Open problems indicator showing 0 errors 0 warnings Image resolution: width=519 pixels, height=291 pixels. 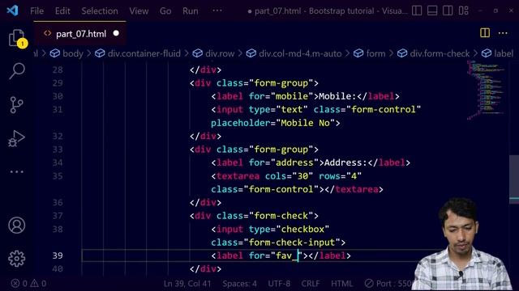[28, 284]
